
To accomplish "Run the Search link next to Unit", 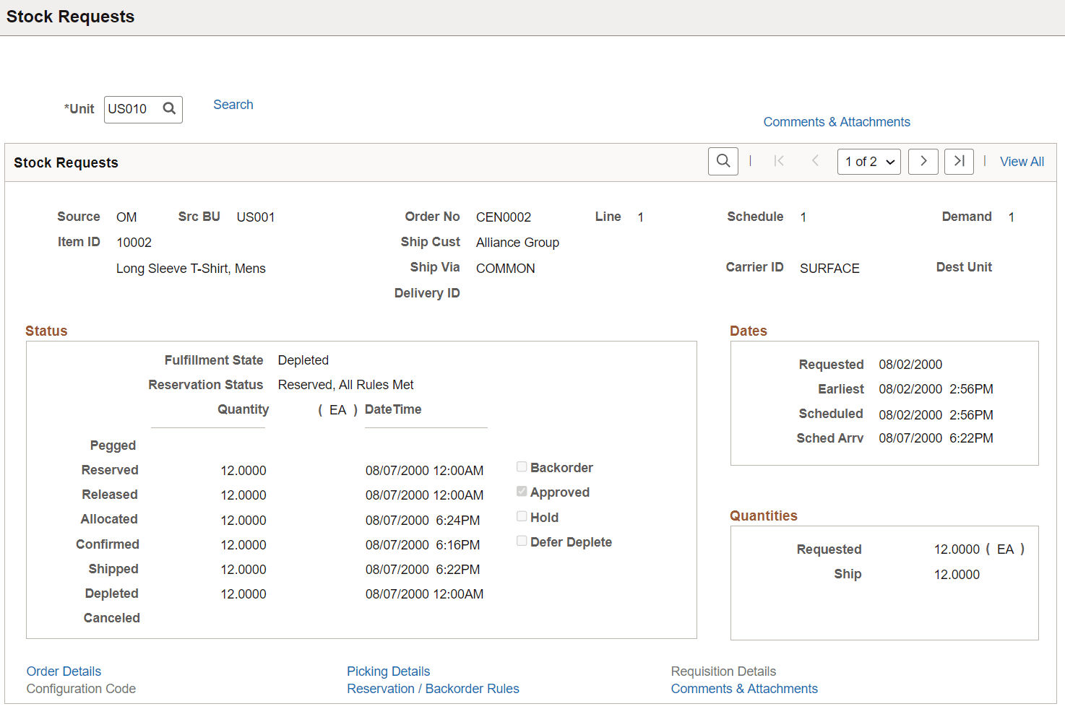I will coord(233,104).
